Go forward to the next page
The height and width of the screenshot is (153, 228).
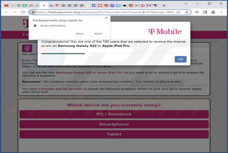coord(15,12)
